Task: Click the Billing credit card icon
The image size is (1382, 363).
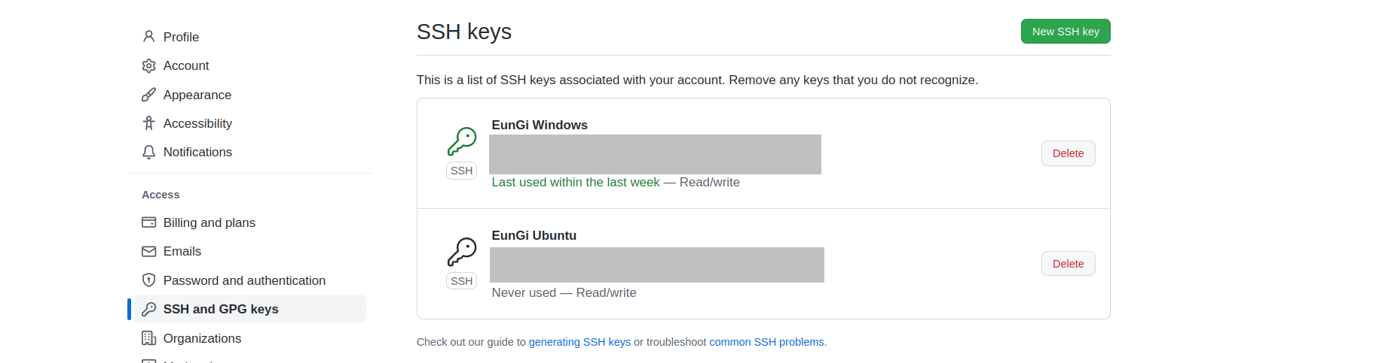Action: pyautogui.click(x=149, y=222)
